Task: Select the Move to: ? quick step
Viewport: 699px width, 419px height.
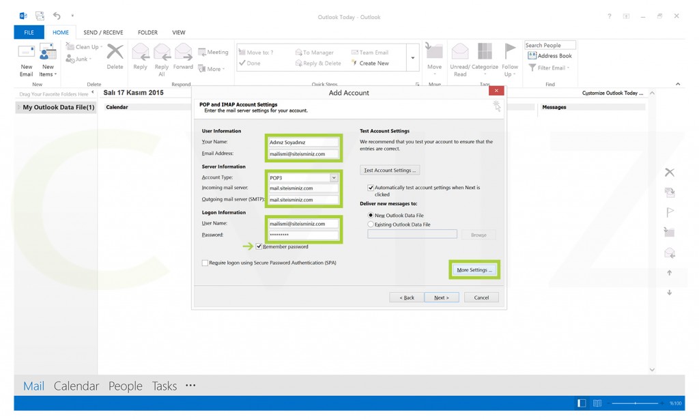Action: (257, 53)
